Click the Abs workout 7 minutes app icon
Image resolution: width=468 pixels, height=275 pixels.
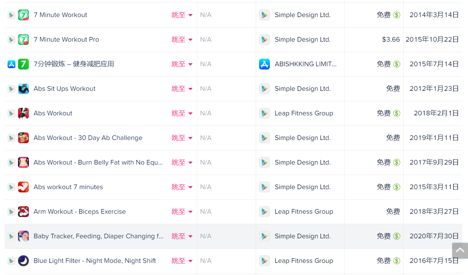pos(23,187)
